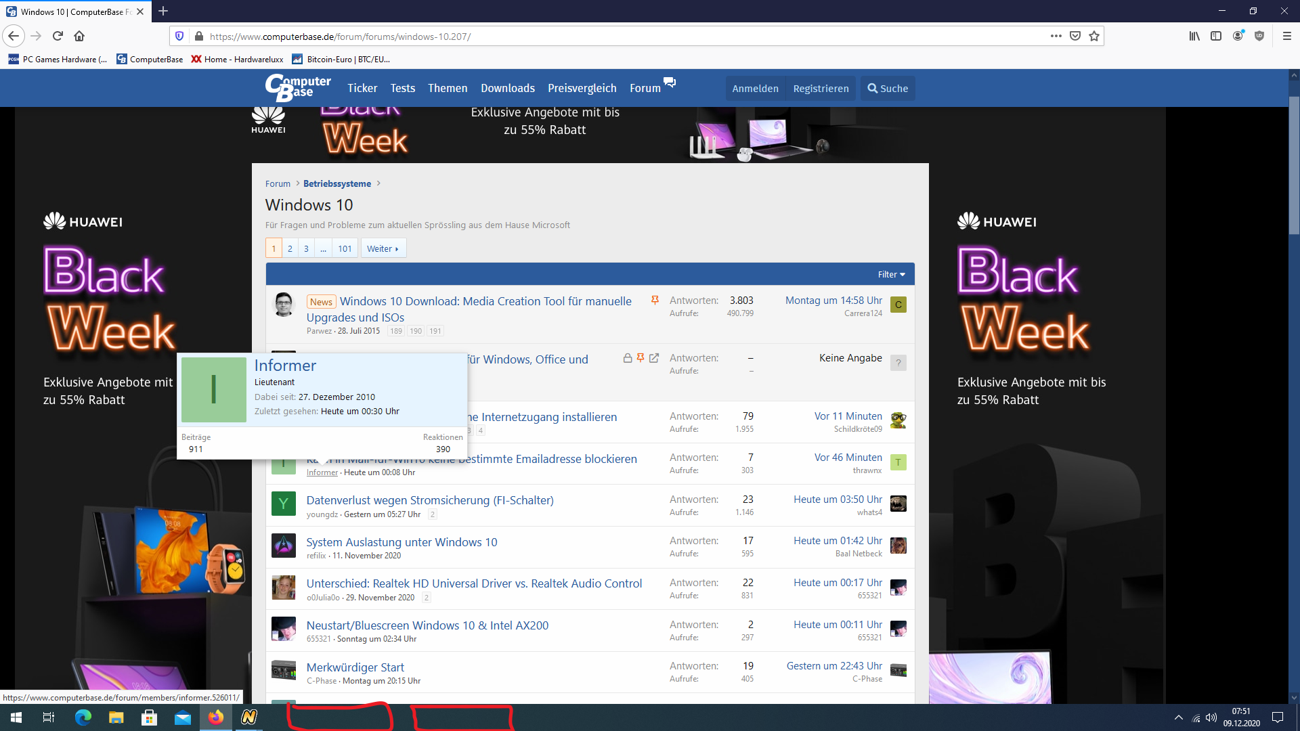The image size is (1300, 731).
Task: Click the Weiter next page button
Action: [x=383, y=248]
